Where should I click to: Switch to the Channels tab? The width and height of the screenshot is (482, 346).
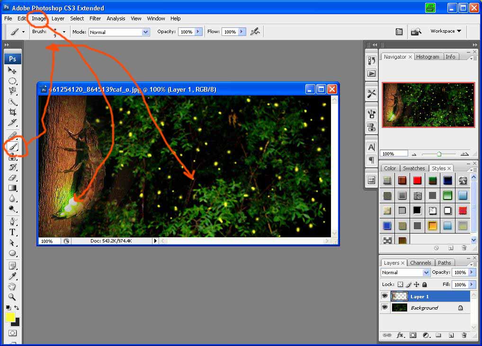[x=420, y=263]
